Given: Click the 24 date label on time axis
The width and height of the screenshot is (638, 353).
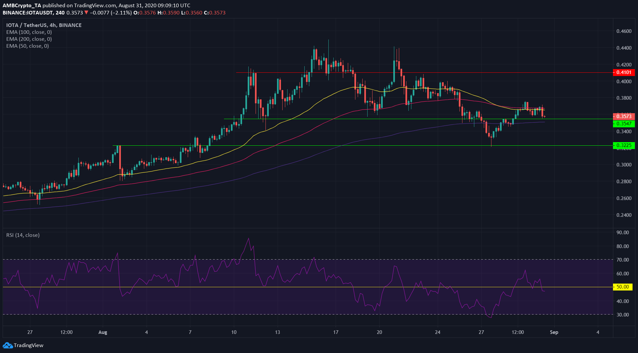Looking at the screenshot, I should pos(437,332).
